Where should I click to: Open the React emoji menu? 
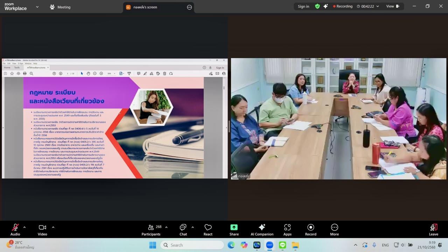(x=208, y=230)
